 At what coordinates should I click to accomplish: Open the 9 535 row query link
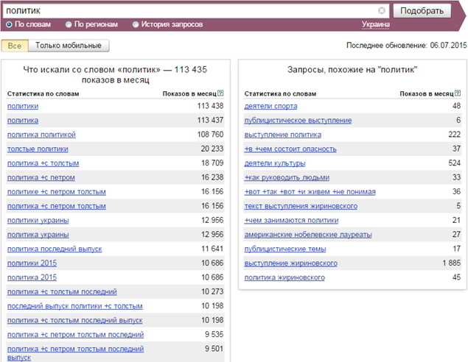coord(75,335)
